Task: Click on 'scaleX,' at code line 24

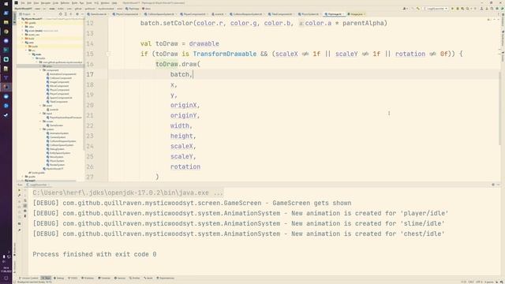Action: click(x=183, y=146)
